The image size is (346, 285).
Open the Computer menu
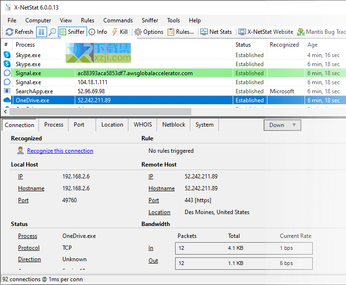click(38, 20)
